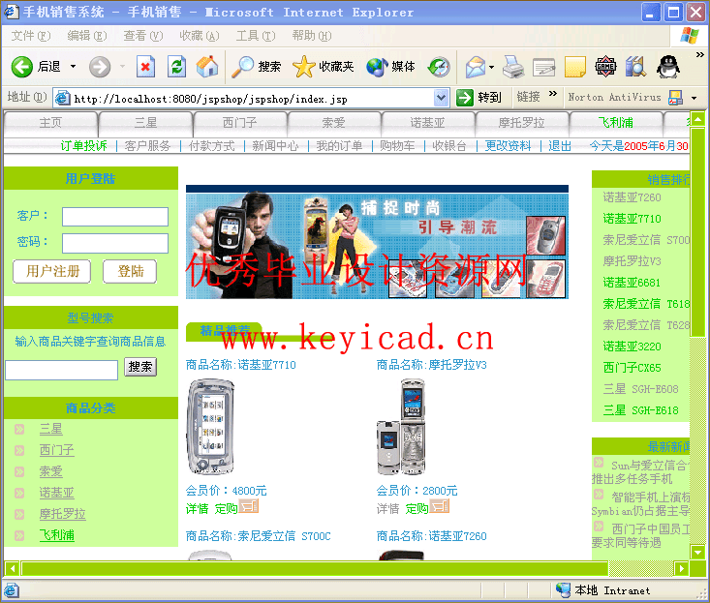Click the Back (后退) arrow icon
Viewport: 710px width, 603px height.
(x=22, y=67)
